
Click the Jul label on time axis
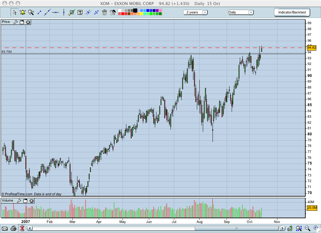(x=174, y=222)
